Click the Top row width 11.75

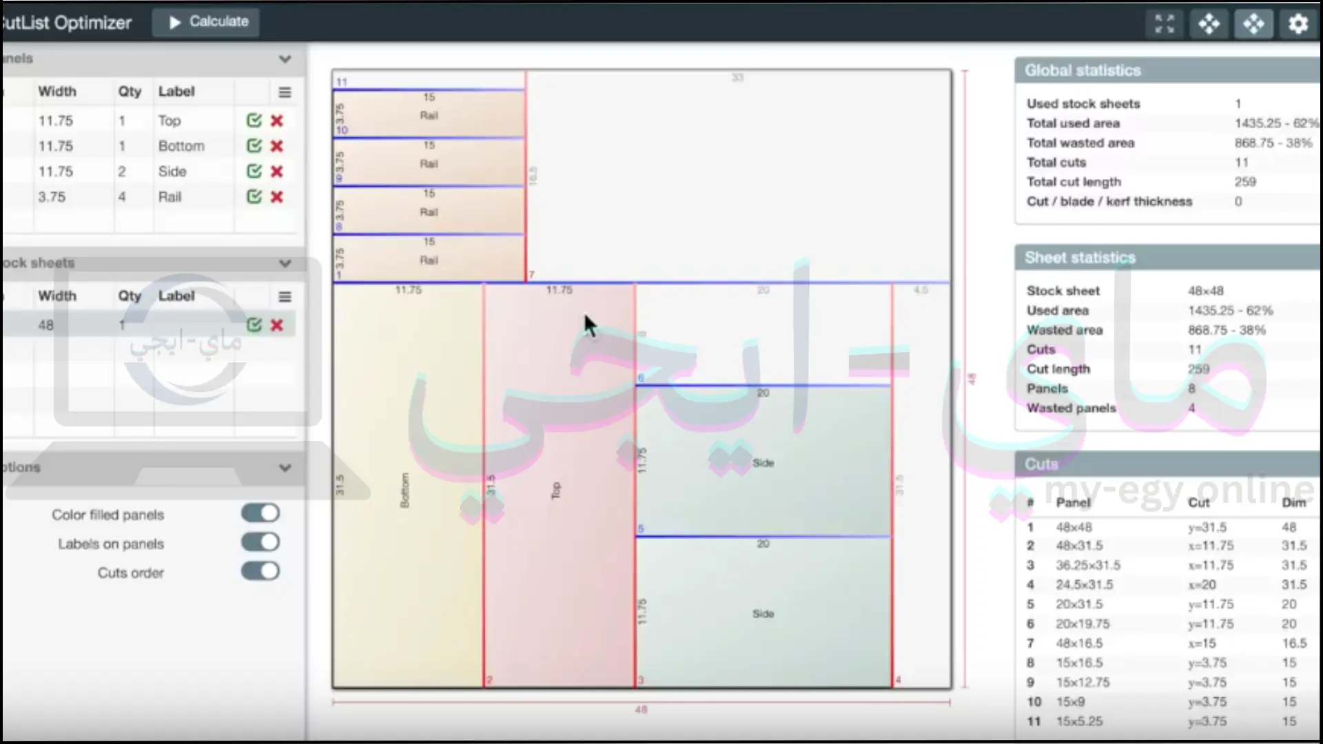point(55,121)
